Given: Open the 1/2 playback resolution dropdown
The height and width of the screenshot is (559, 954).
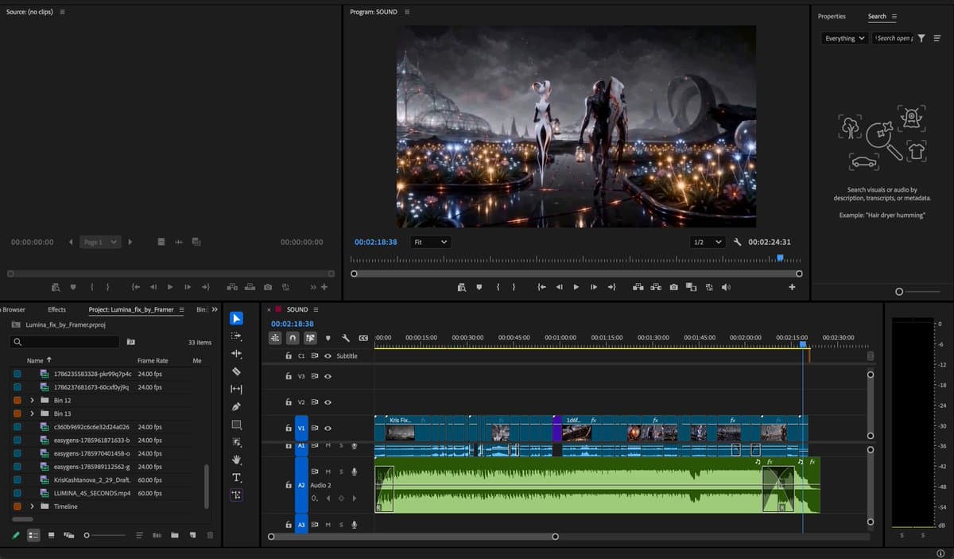Looking at the screenshot, I should (x=708, y=242).
